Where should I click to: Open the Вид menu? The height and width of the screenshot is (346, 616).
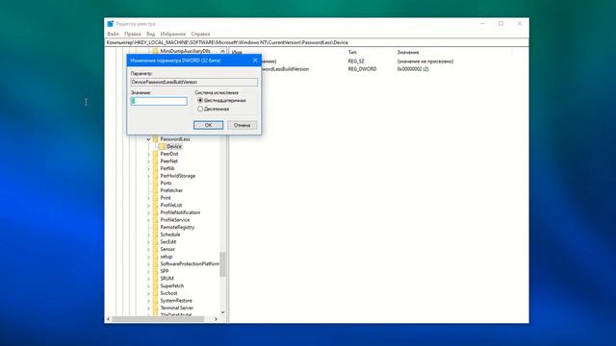coord(151,35)
